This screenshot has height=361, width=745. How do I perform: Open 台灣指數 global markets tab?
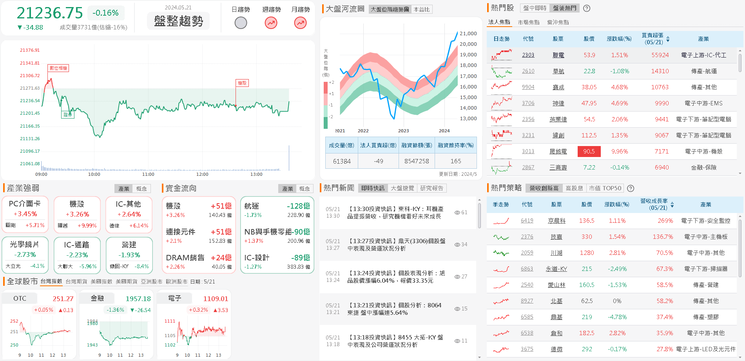[x=51, y=282]
